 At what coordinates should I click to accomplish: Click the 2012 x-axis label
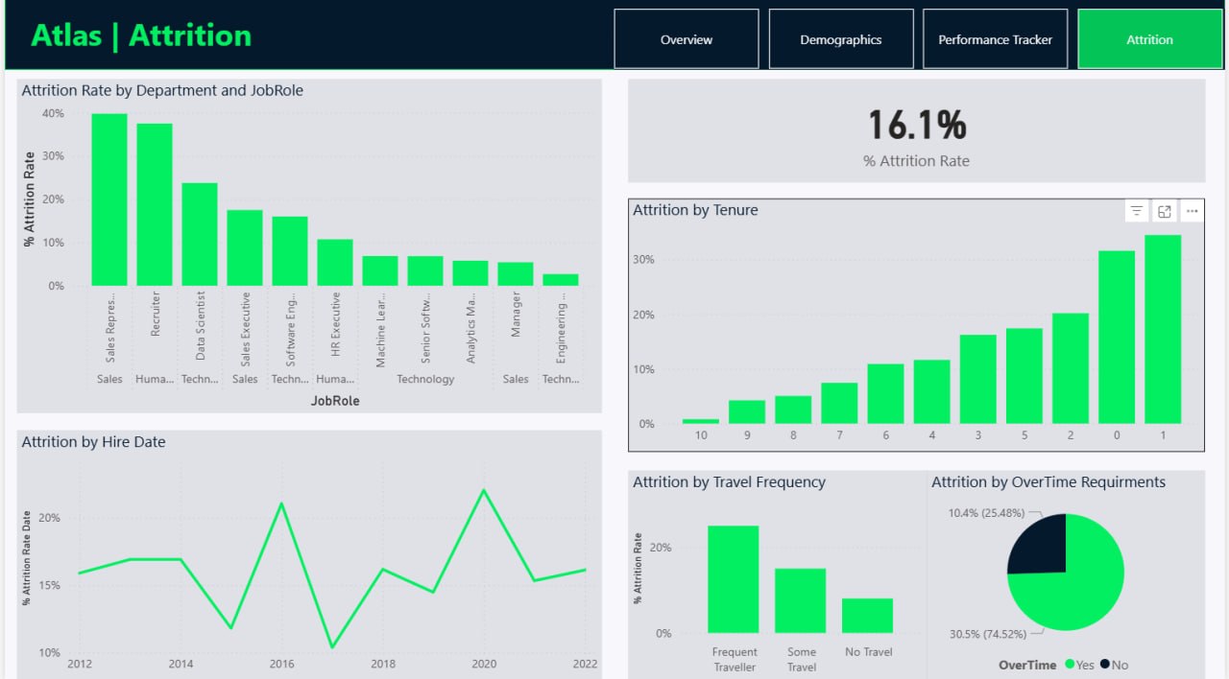click(81, 664)
